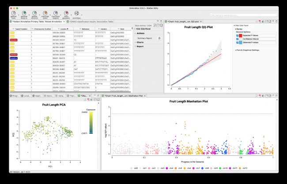Screen dimensions: 287x184
Task: Open the genetic variation toolbar icon
Action: point(34,13)
